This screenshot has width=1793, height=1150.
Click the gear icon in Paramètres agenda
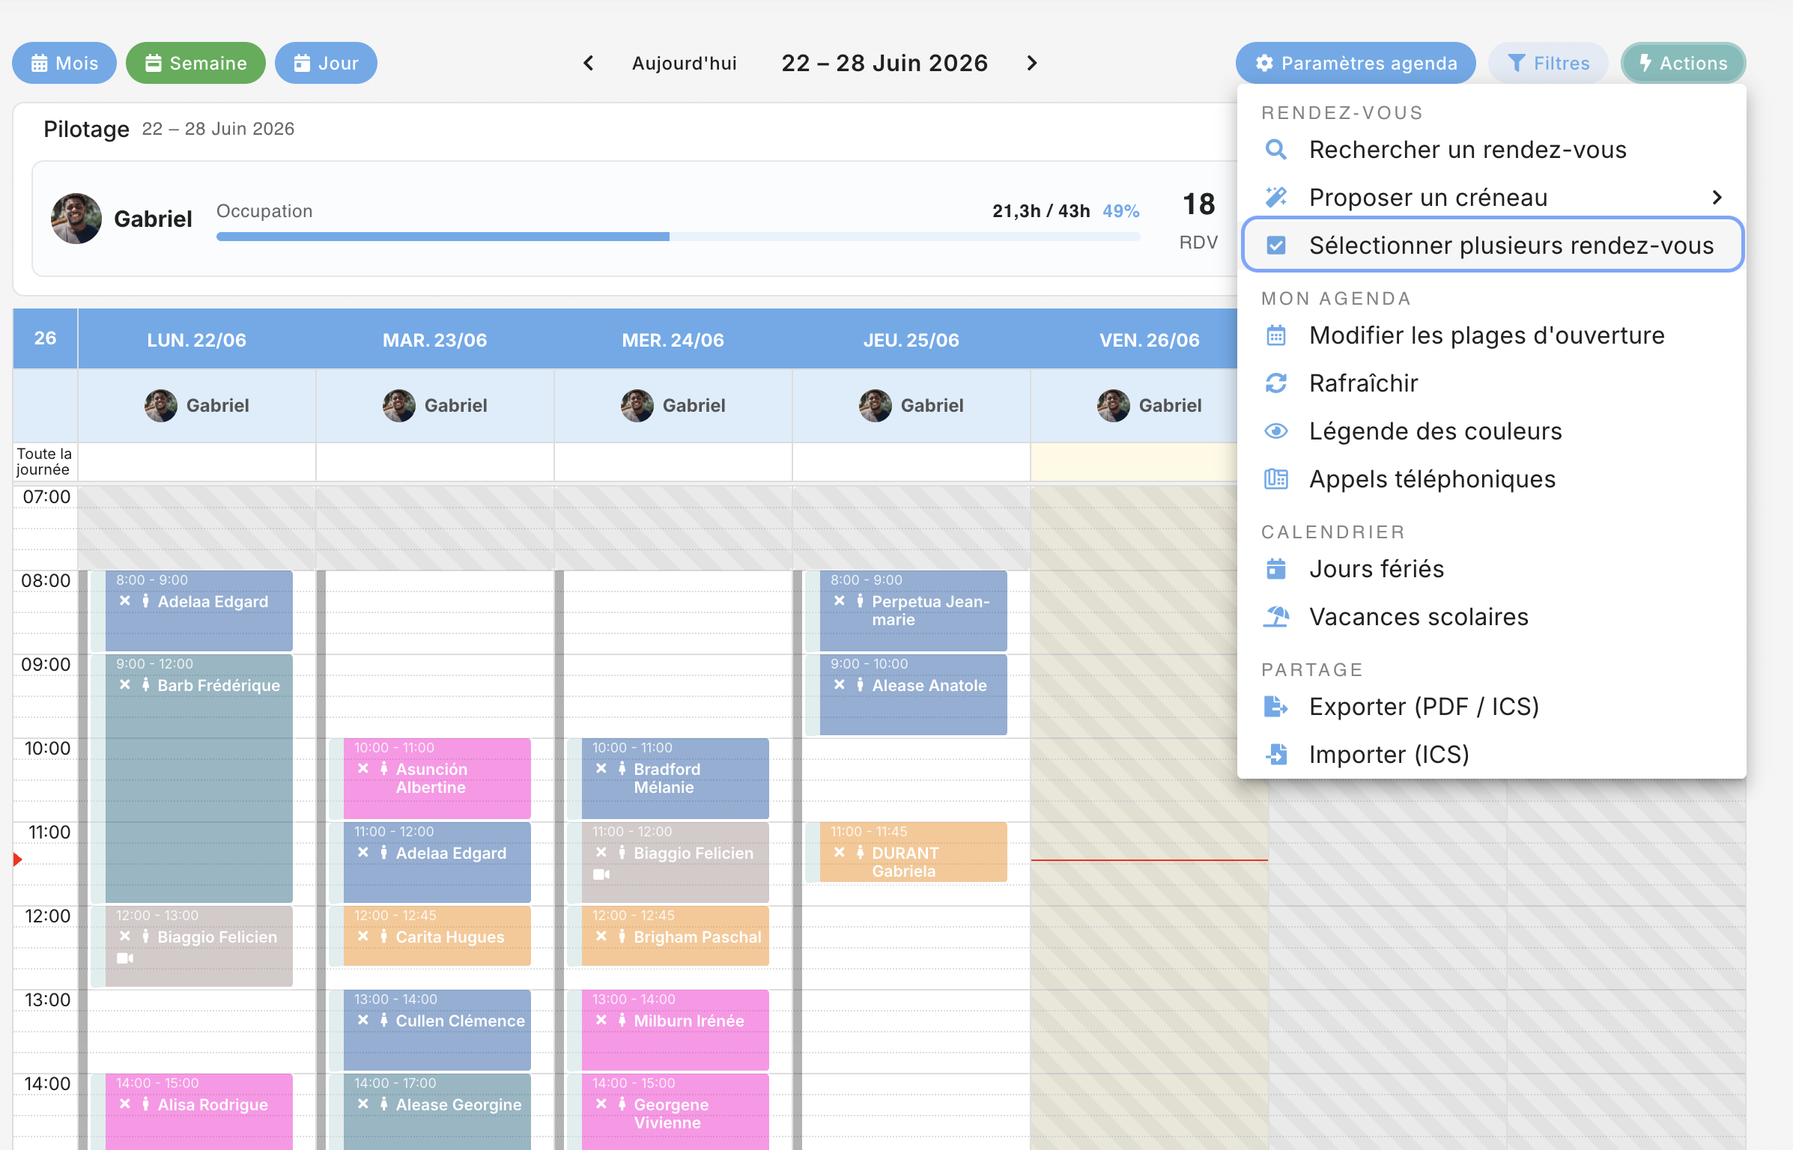click(x=1263, y=63)
